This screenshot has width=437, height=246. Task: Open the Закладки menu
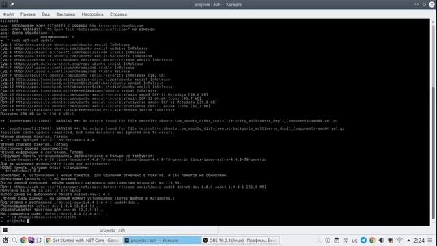click(x=66, y=14)
